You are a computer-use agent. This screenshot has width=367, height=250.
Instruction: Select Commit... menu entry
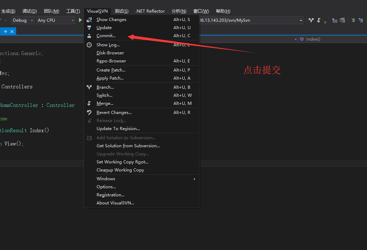(x=142, y=36)
